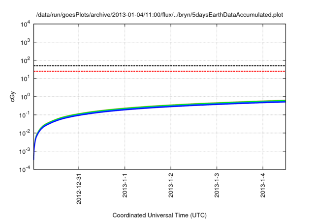The height and width of the screenshot is (220, 315).
Task: Click the 10^4 y-axis tick label
Action: (25, 25)
